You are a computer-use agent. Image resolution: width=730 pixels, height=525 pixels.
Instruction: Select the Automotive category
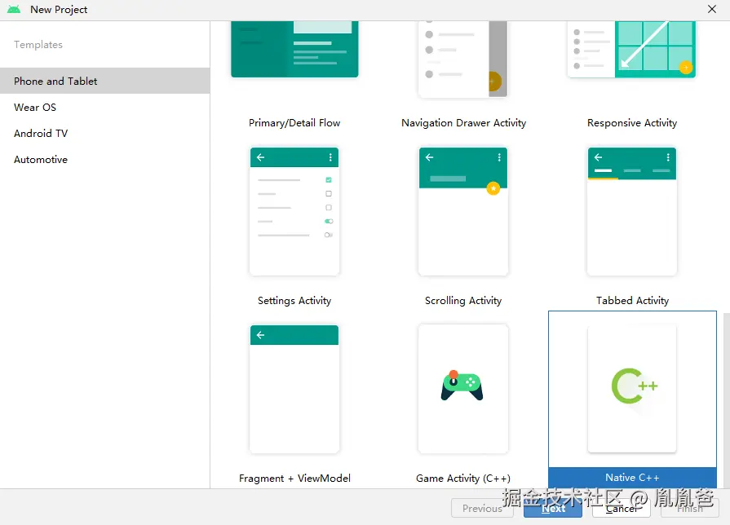[x=104, y=159]
